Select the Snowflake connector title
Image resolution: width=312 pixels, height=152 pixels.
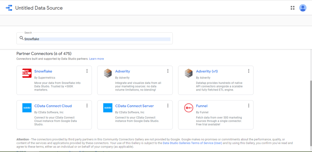pos(43,71)
